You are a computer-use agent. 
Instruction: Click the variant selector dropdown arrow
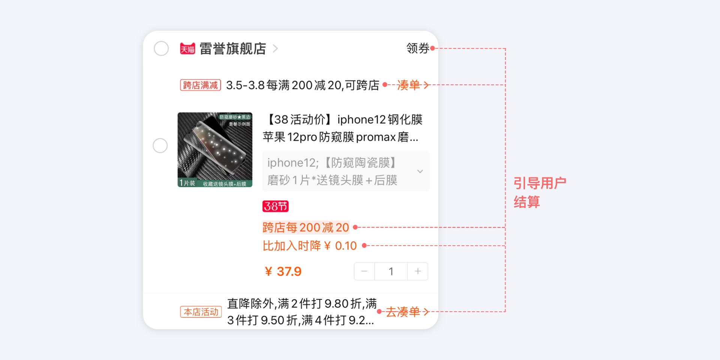pyautogui.click(x=420, y=171)
